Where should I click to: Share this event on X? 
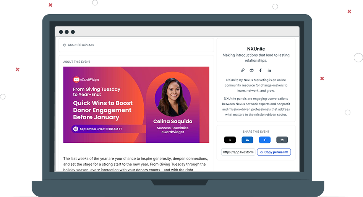coord(230,140)
